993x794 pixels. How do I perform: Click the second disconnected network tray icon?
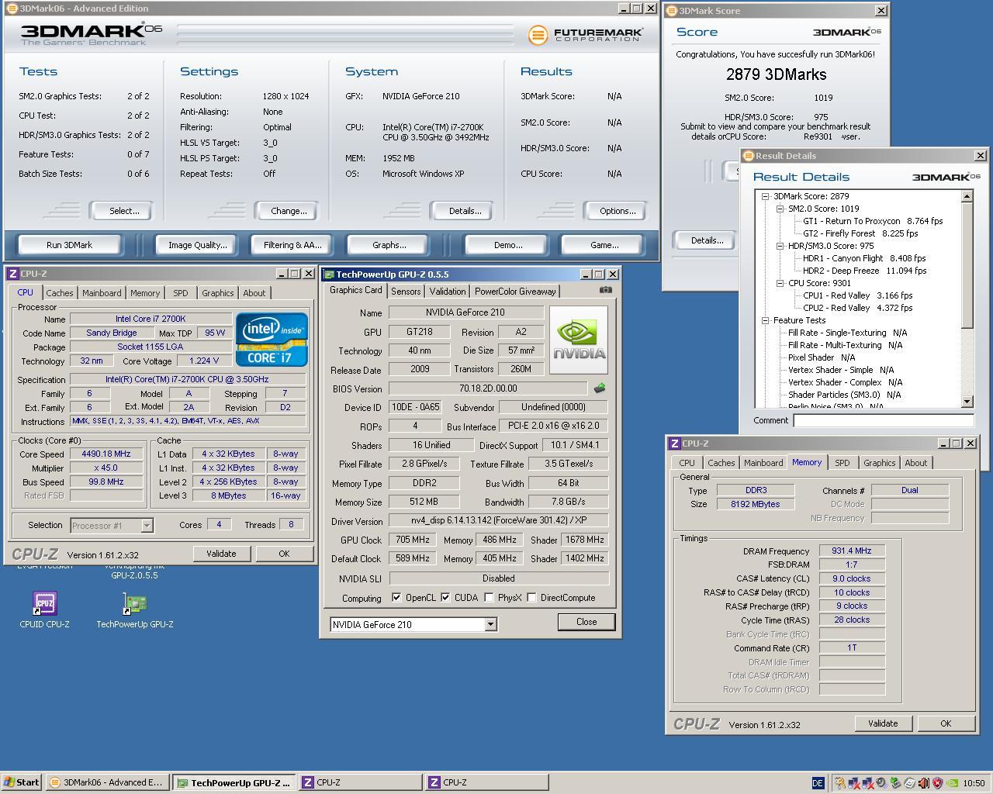pos(867,783)
